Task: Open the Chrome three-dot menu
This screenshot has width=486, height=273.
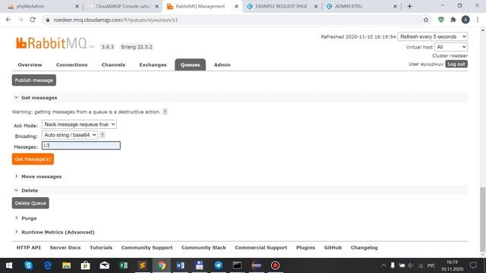Action: pos(478,20)
